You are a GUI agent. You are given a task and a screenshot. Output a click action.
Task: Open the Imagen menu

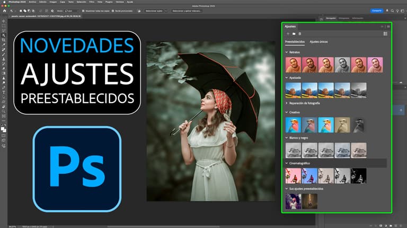(53, 2)
